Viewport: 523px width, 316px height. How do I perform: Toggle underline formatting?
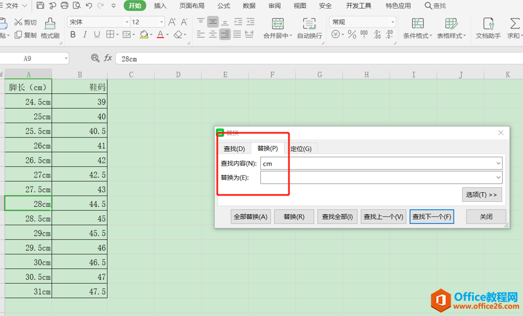(97, 34)
